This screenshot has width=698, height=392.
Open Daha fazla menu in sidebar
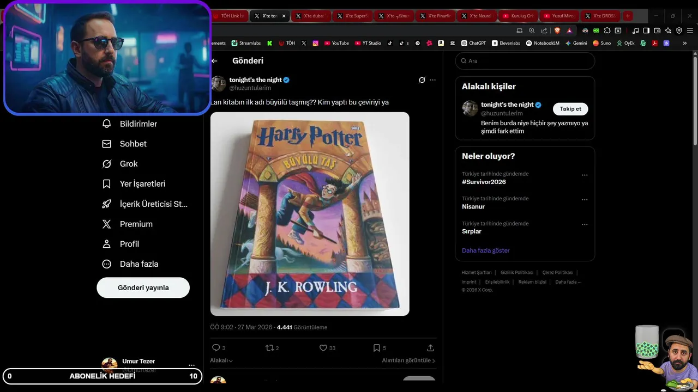(x=130, y=264)
